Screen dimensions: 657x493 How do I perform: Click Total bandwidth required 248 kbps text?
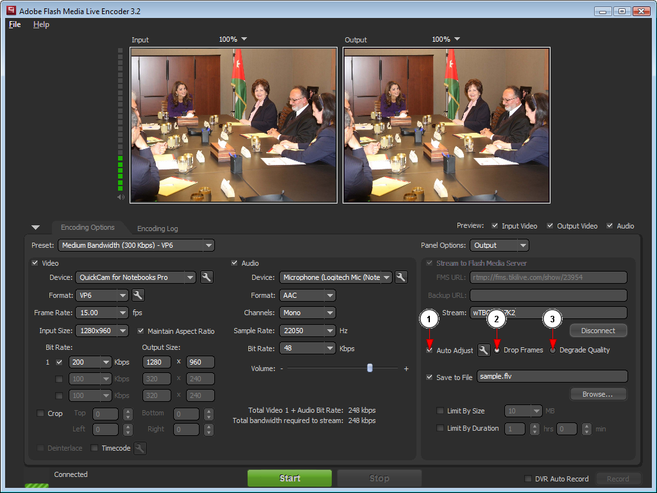click(304, 420)
